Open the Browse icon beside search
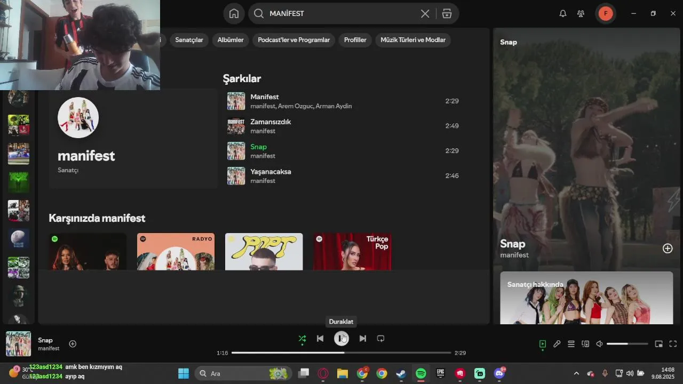This screenshot has width=683, height=384. (447, 14)
